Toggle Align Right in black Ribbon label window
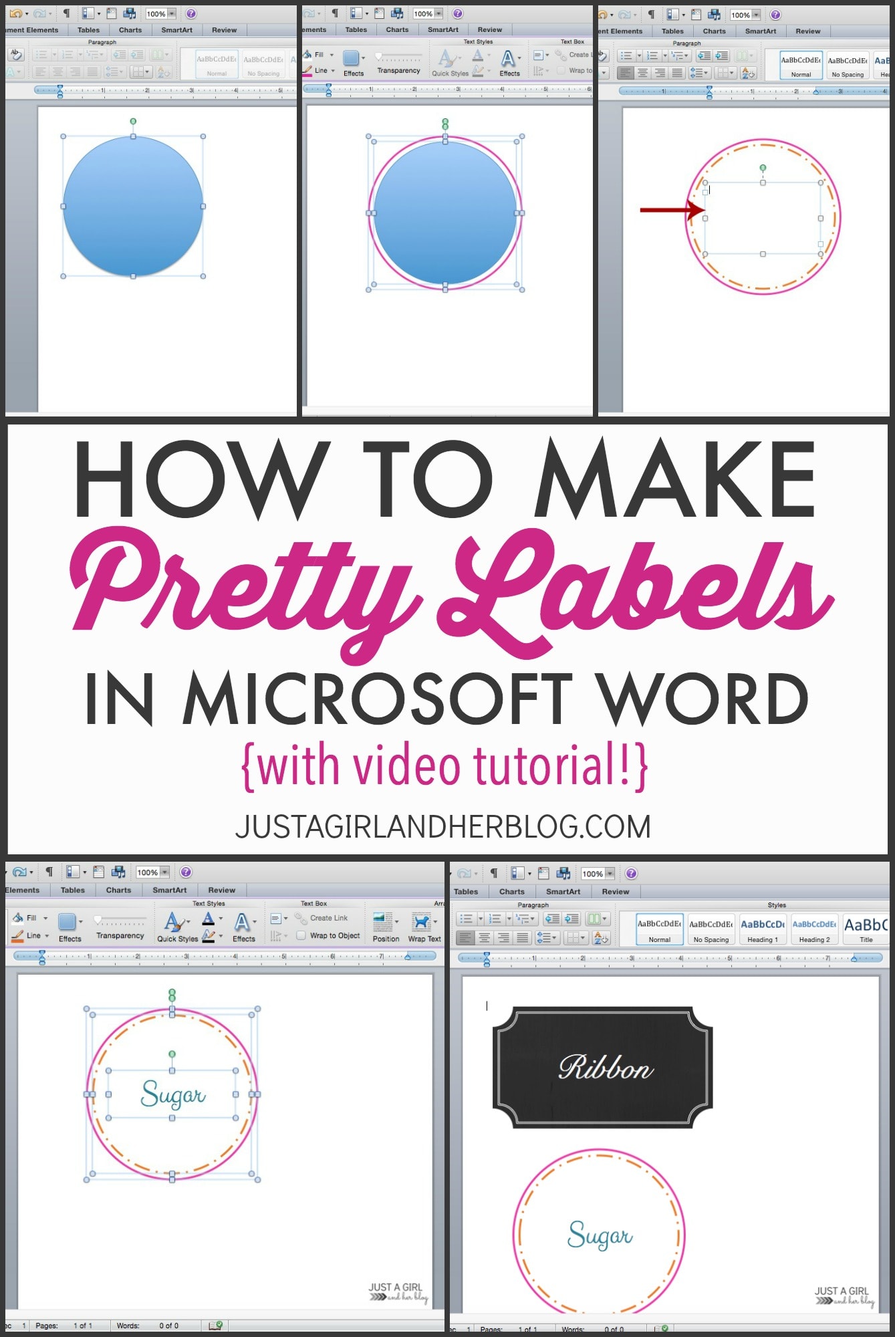The image size is (895, 1337). (504, 938)
